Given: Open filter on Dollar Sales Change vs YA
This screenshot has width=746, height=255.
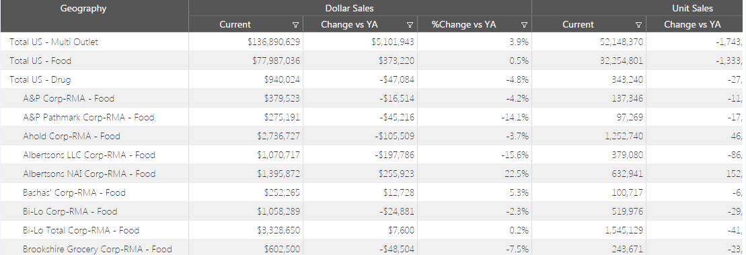Looking at the screenshot, I should click(x=410, y=25).
